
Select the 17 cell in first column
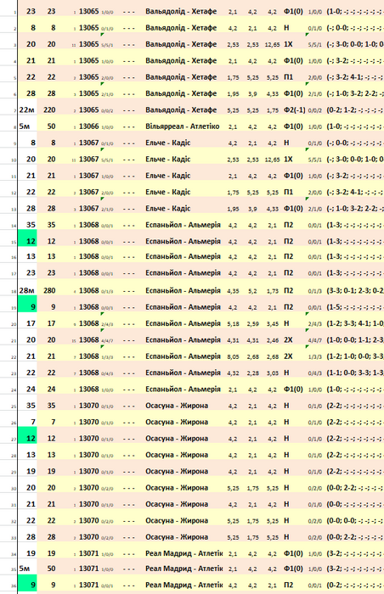tap(31, 323)
